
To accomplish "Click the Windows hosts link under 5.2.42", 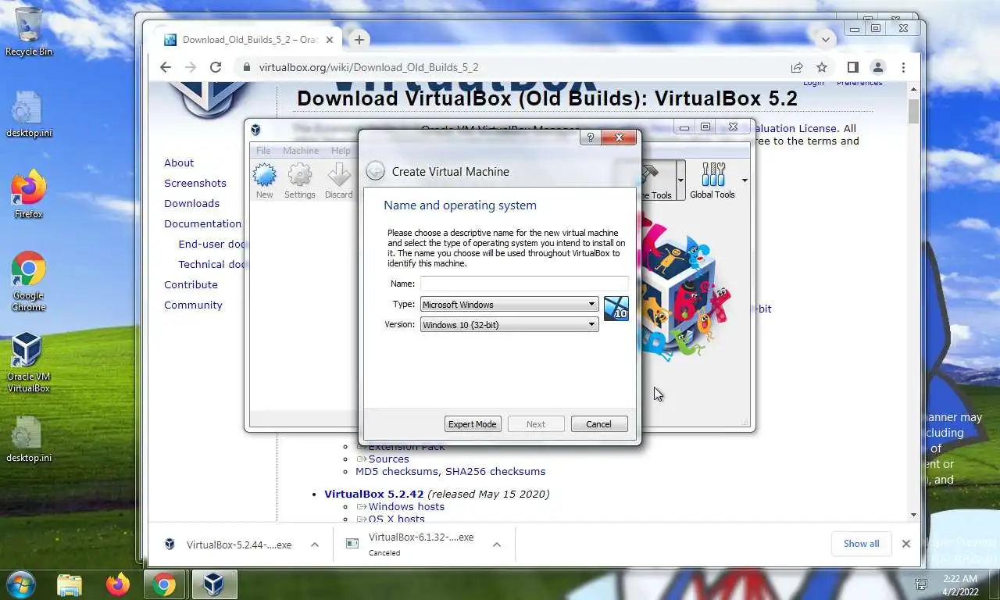I will [406, 506].
